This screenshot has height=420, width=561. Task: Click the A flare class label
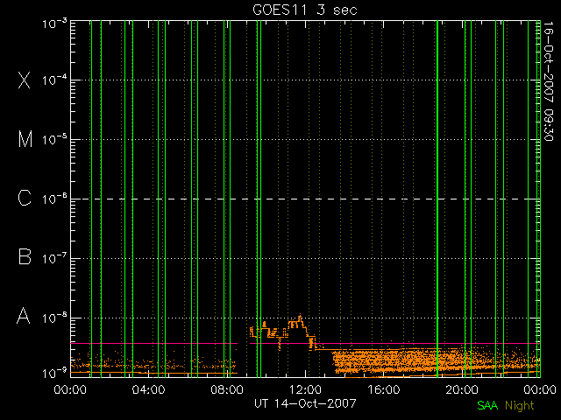point(24,316)
